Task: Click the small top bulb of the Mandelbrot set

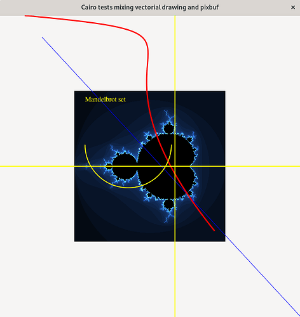Action: [x=169, y=128]
